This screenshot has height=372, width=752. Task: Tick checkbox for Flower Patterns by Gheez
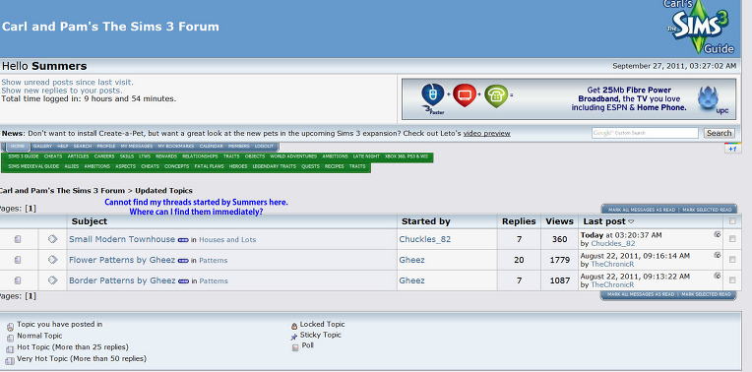[x=732, y=260]
